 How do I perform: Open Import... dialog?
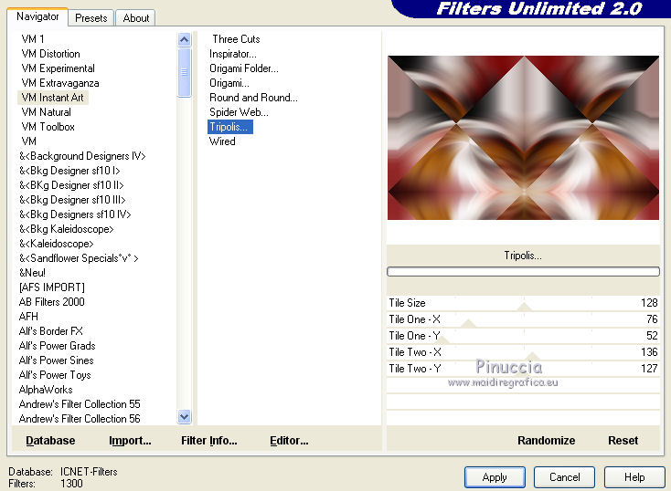coord(130,441)
